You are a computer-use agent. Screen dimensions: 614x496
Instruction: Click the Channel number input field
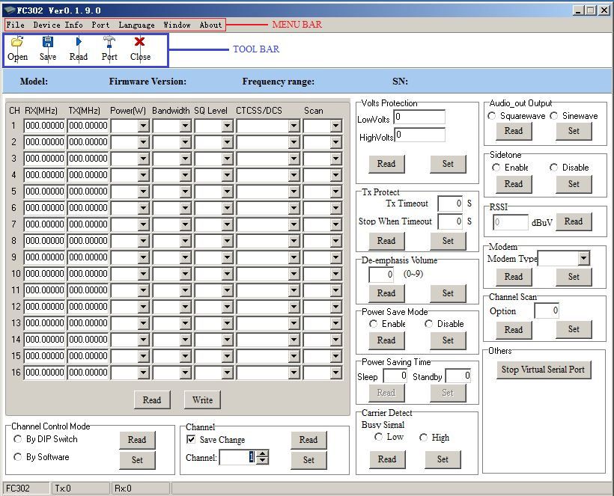237,457
